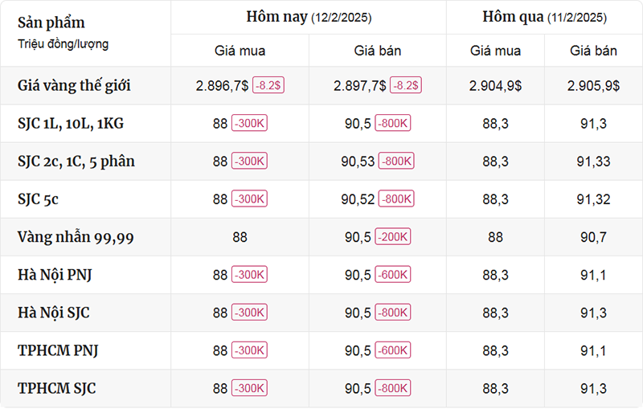The image size is (643, 409).
Task: Click Giá mua header under Hôm nay
Action: pos(240,51)
